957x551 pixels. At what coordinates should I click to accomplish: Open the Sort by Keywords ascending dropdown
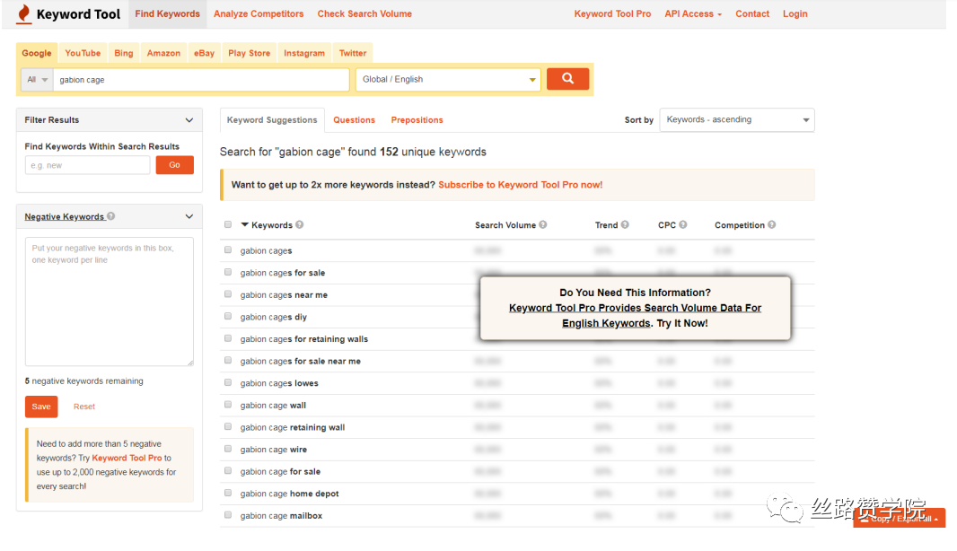pyautogui.click(x=737, y=119)
